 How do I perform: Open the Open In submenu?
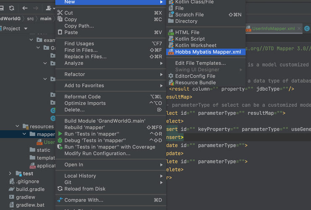tap(111, 165)
